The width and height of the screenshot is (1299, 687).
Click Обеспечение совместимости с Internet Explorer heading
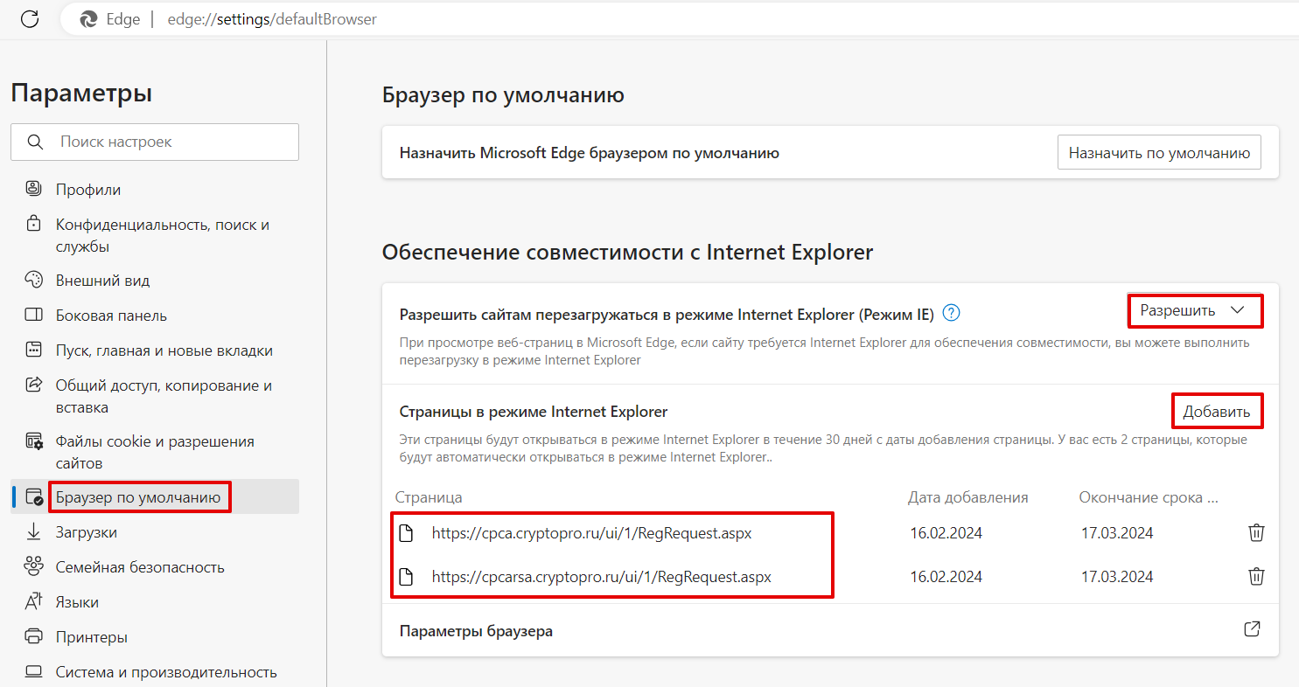click(627, 253)
